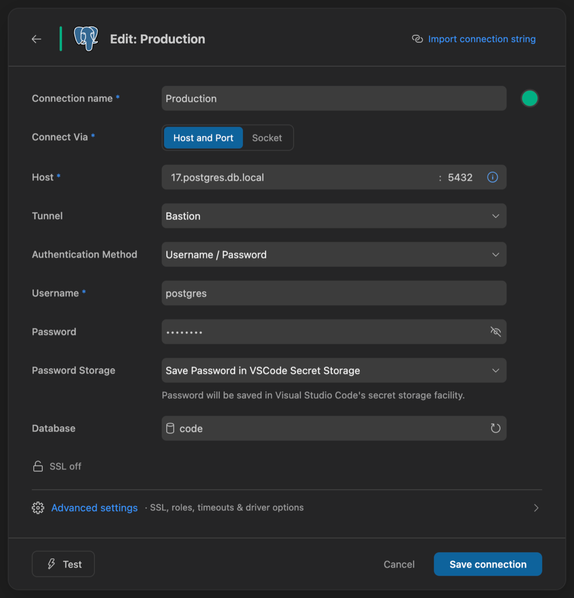Viewport: 574px width, 598px height.
Task: Click the PostgreSQL elephant logo
Action: 86,39
